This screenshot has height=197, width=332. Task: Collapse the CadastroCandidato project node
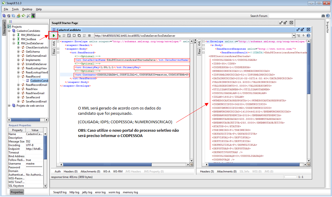pyautogui.click(x=9, y=31)
